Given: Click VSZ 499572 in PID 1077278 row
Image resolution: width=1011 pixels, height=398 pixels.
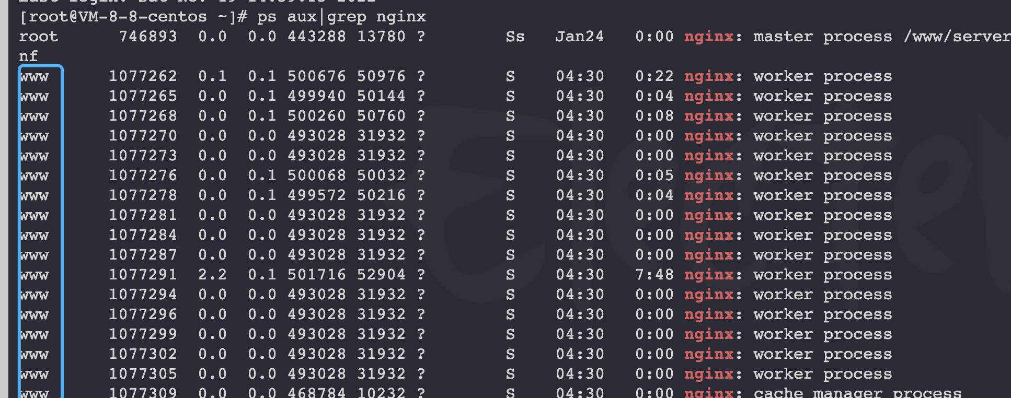Looking at the screenshot, I should point(317,195).
